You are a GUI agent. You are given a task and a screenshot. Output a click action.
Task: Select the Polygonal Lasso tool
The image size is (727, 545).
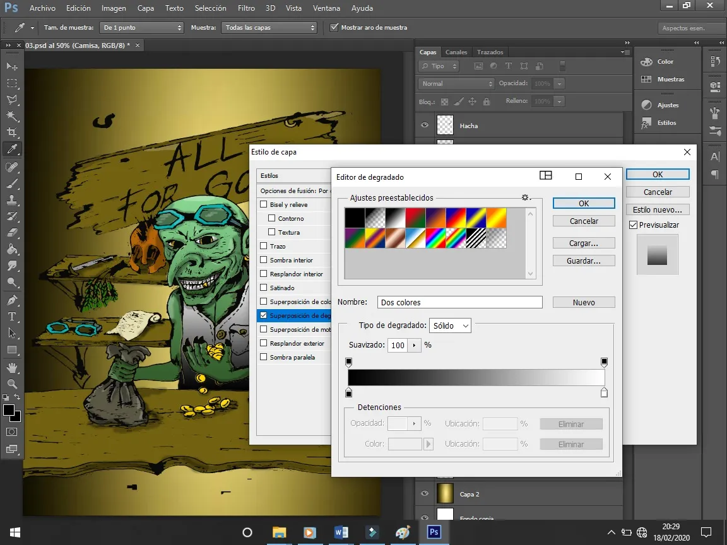(12, 100)
